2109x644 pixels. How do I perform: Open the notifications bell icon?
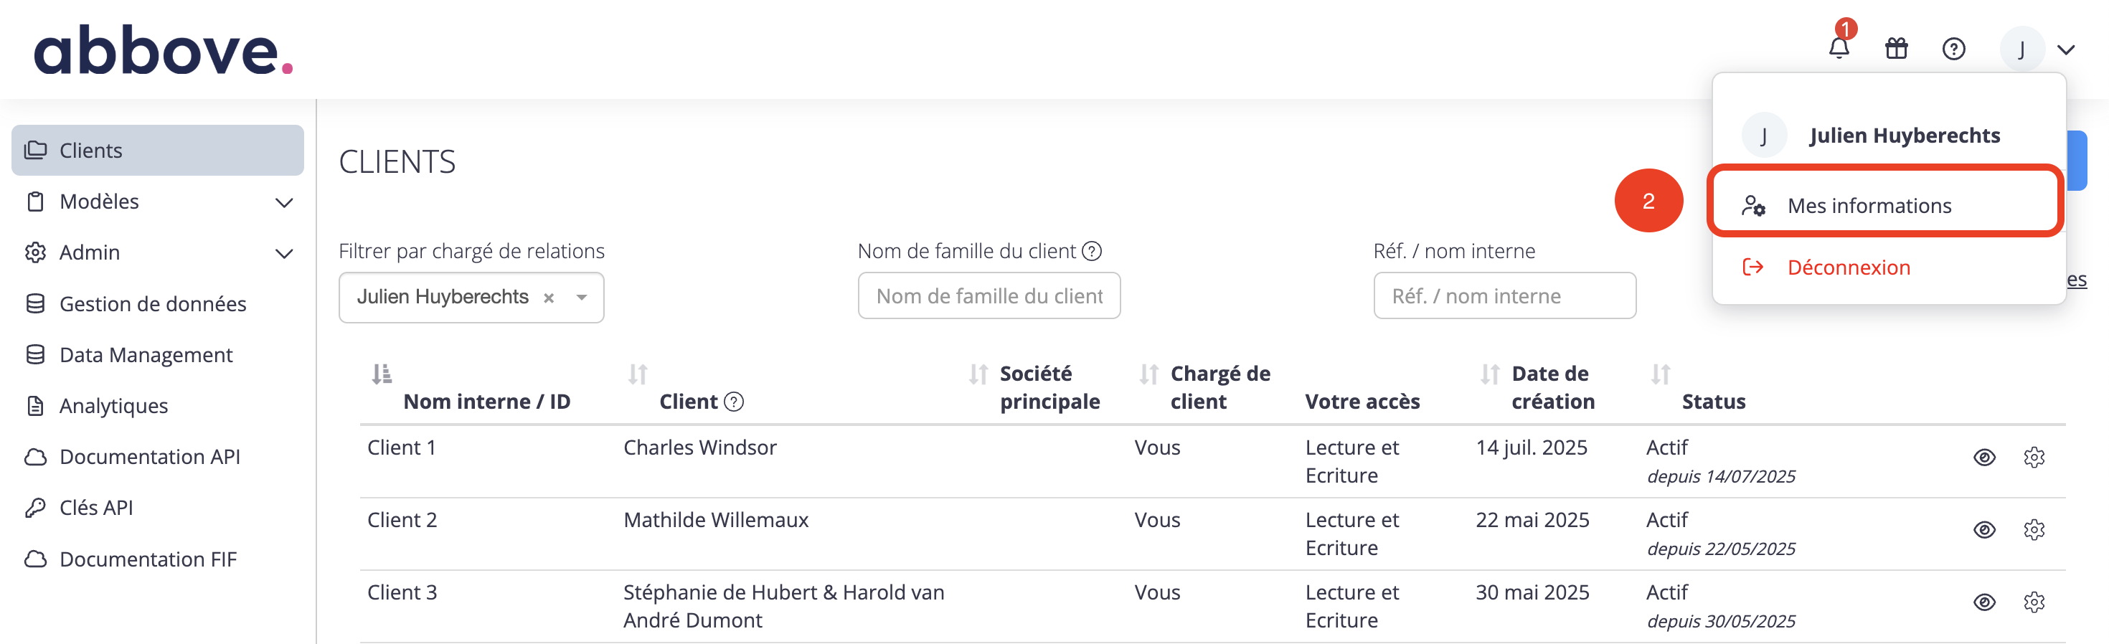tap(1839, 48)
